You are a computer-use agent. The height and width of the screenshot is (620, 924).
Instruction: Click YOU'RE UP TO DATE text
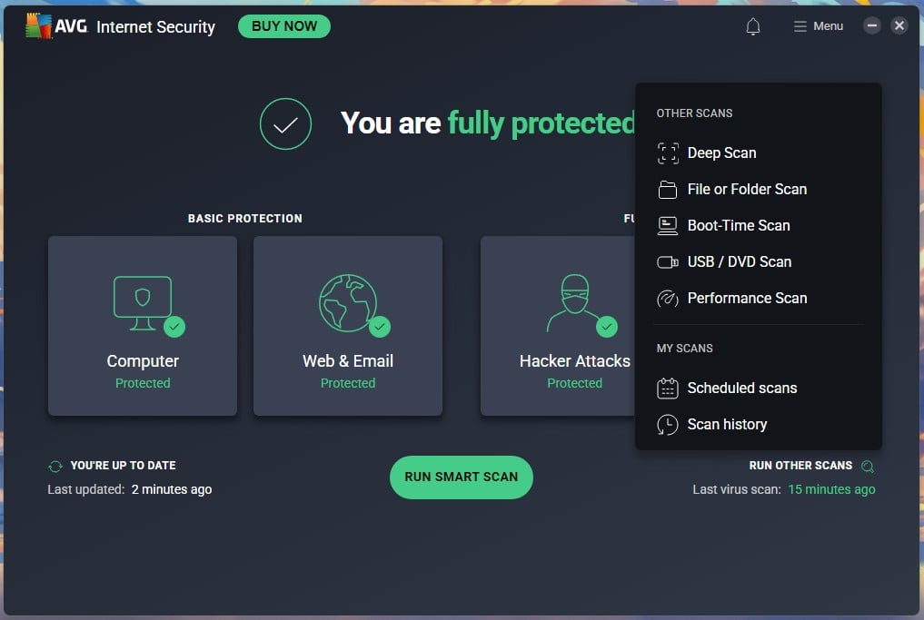click(x=124, y=466)
